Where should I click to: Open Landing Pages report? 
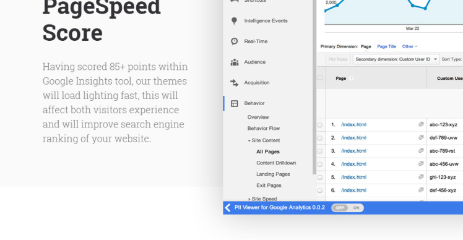[273, 174]
